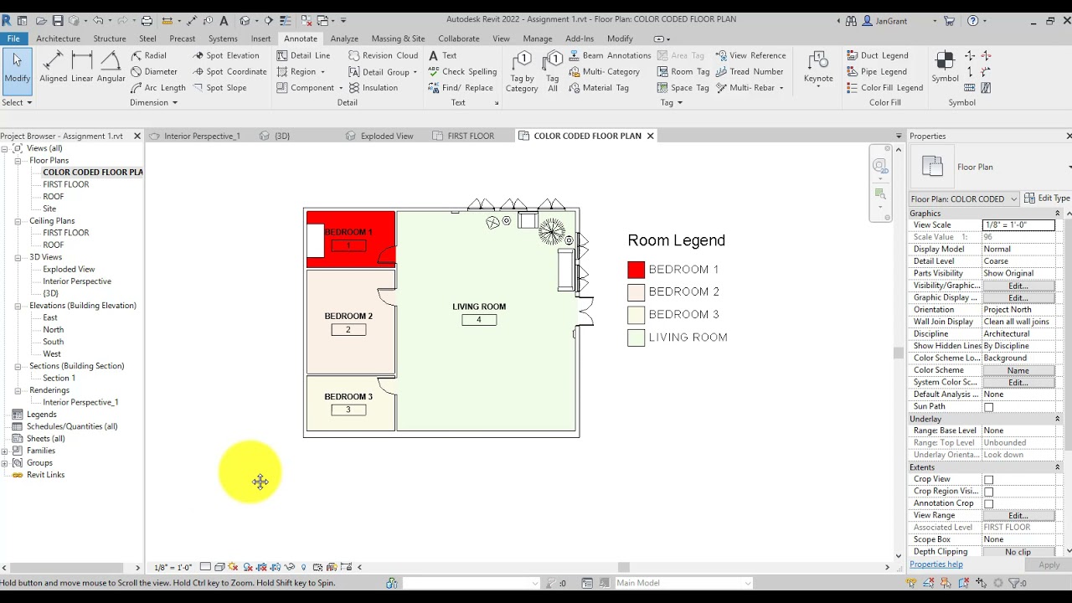The height and width of the screenshot is (603, 1072).
Task: Add a View Reference annotation
Action: (x=750, y=55)
